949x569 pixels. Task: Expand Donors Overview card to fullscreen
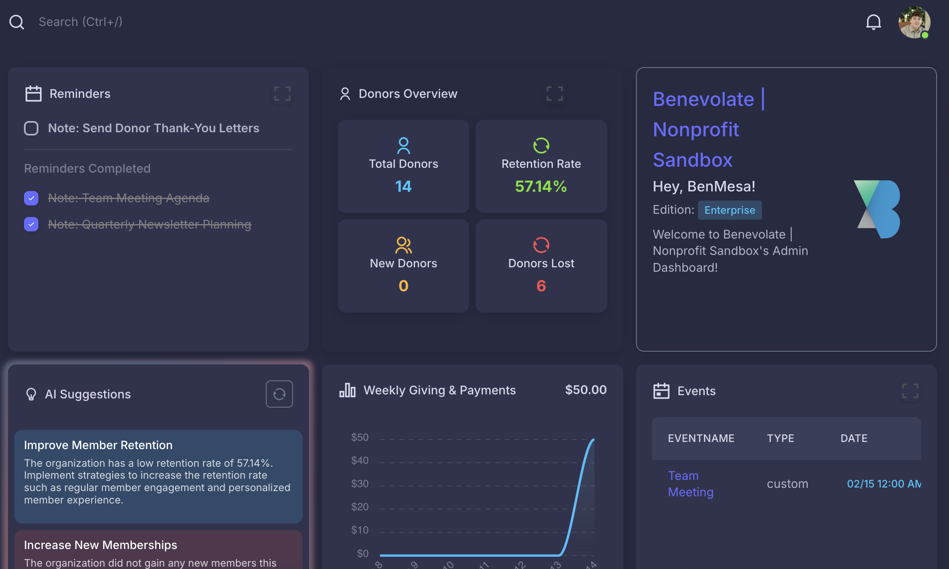[554, 94]
